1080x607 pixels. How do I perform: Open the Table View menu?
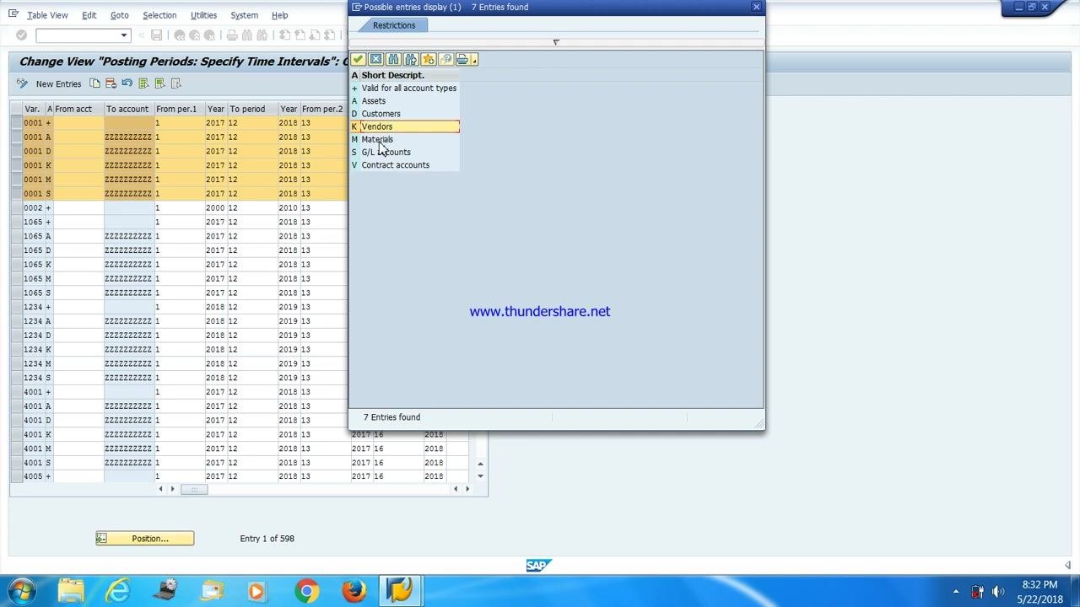(x=47, y=15)
